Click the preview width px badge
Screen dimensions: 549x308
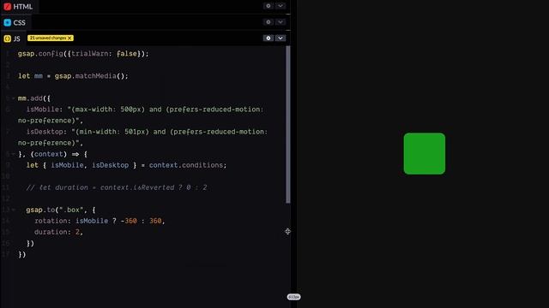(x=293, y=297)
